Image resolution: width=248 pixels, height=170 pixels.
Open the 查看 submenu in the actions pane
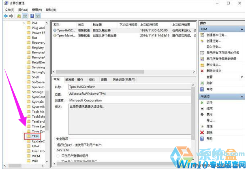[x=210, y=77]
